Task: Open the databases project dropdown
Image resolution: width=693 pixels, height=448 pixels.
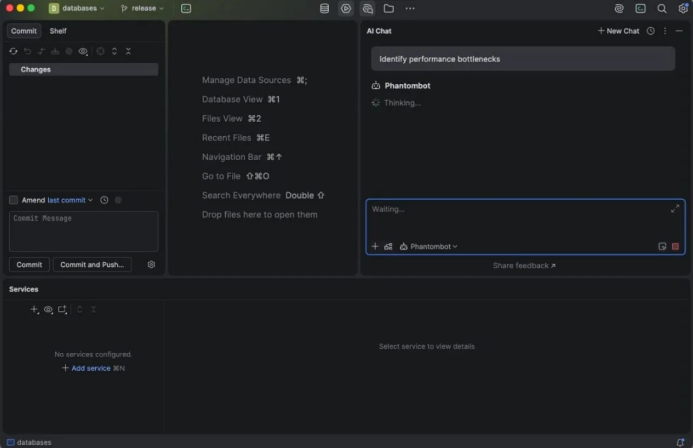Action: click(77, 8)
